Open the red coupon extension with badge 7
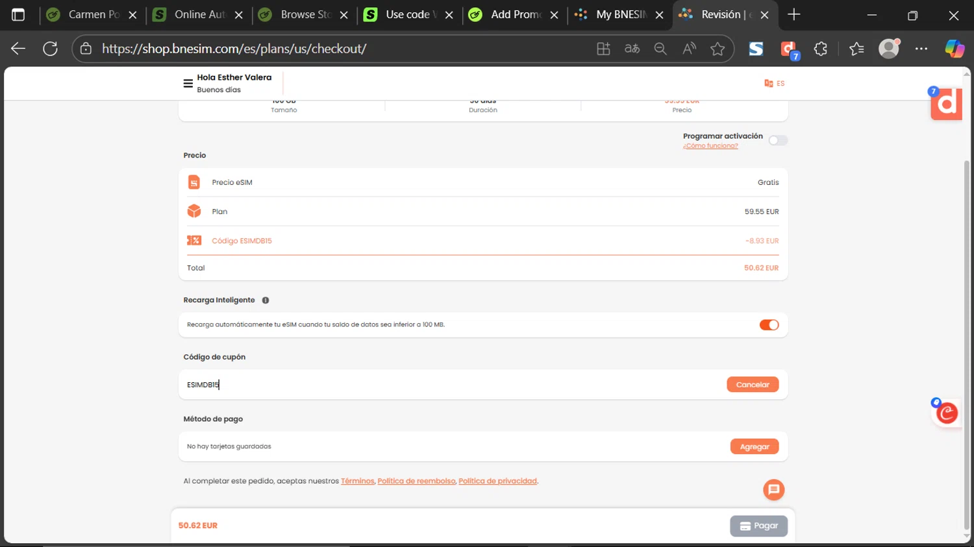Viewport: 974px width, 547px height. pos(790,49)
